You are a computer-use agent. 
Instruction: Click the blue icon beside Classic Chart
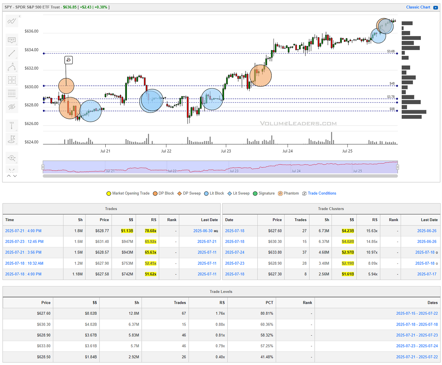pyautogui.click(x=436, y=8)
